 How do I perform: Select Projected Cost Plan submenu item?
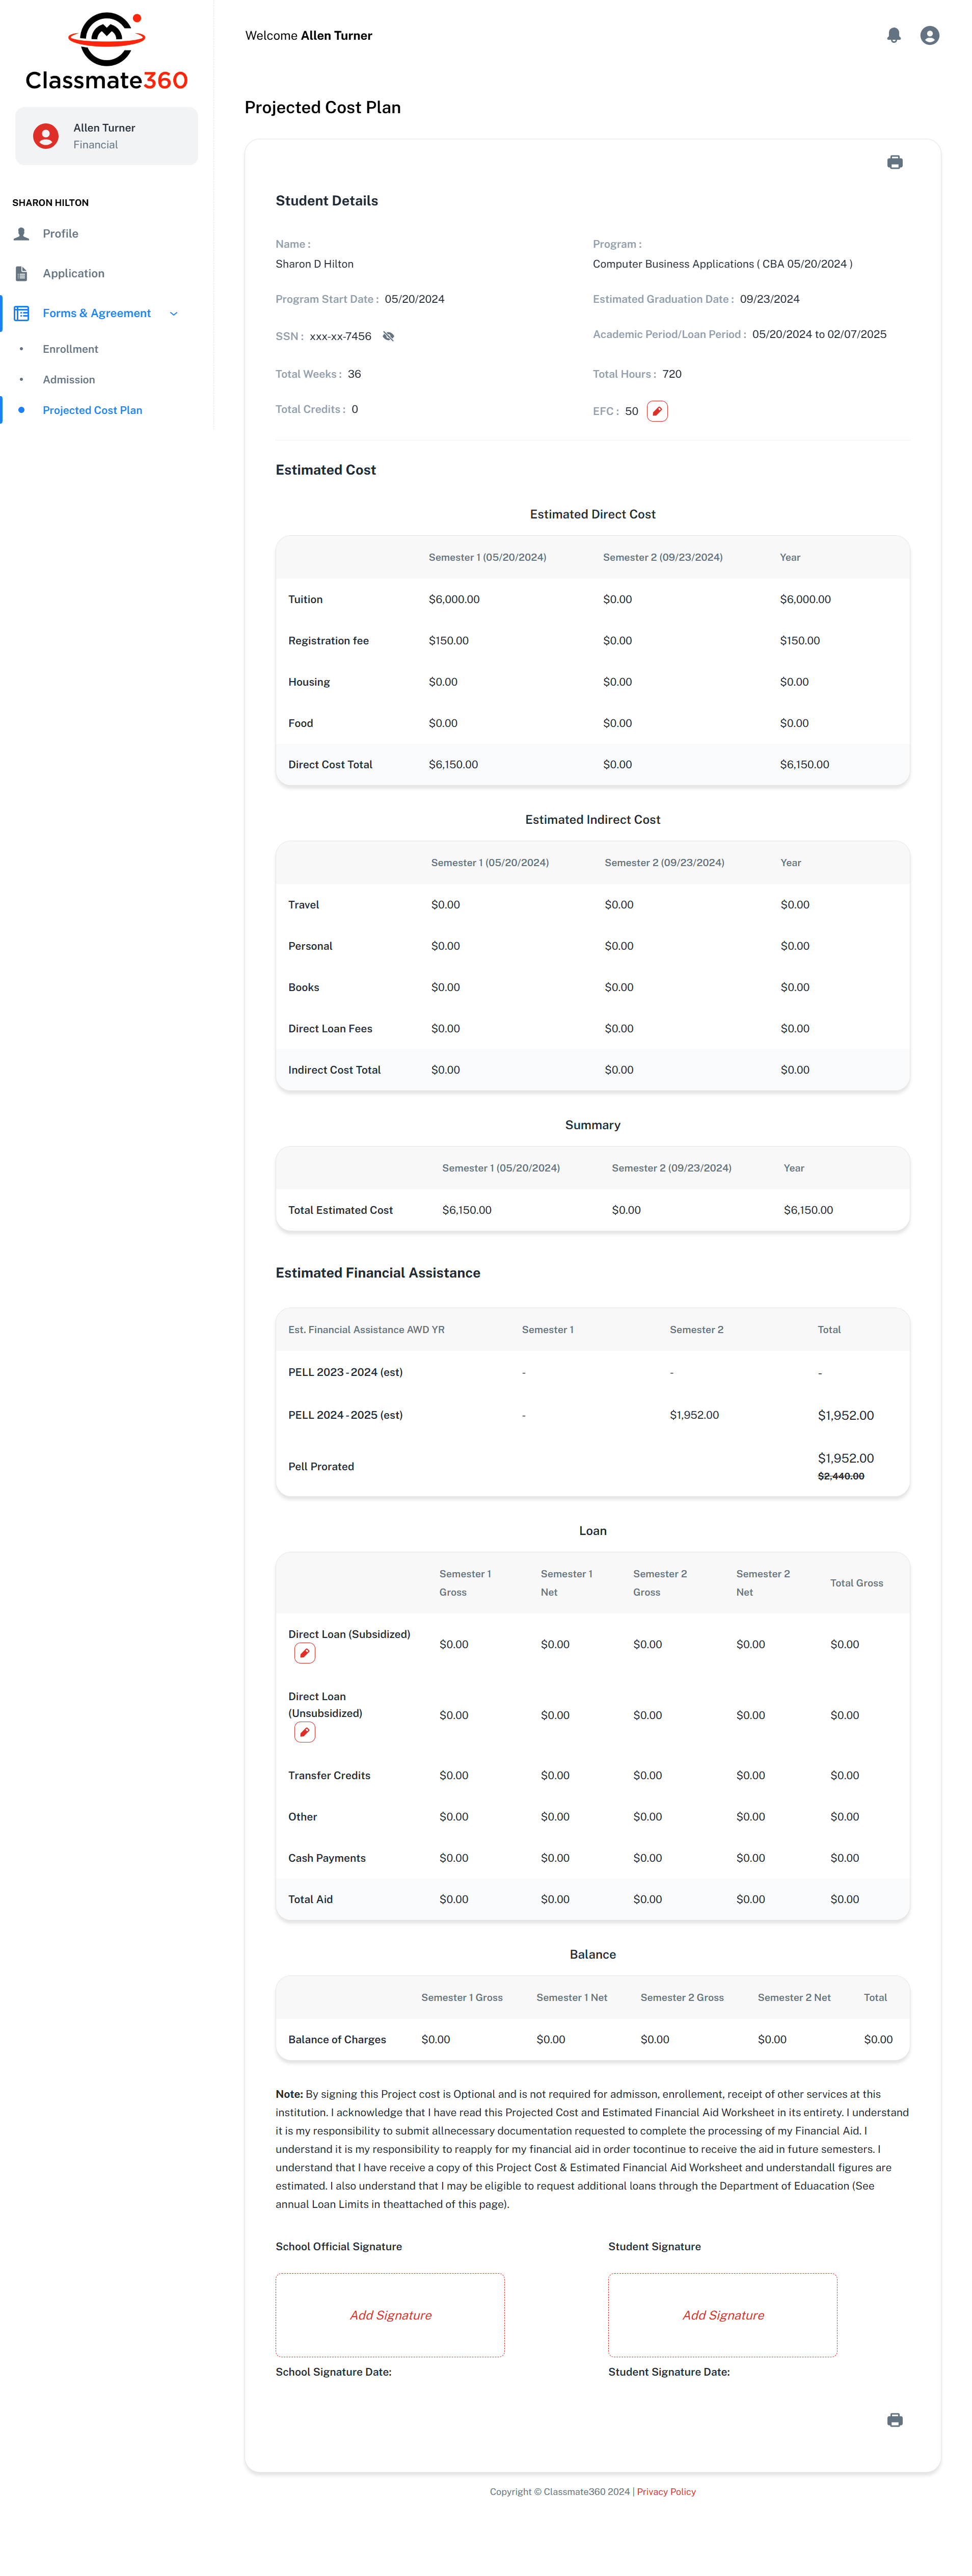[92, 410]
